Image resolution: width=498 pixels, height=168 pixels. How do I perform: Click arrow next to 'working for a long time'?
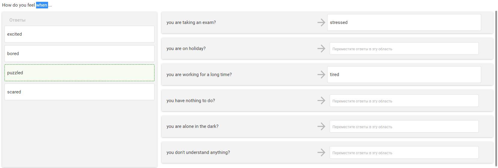[x=321, y=75]
